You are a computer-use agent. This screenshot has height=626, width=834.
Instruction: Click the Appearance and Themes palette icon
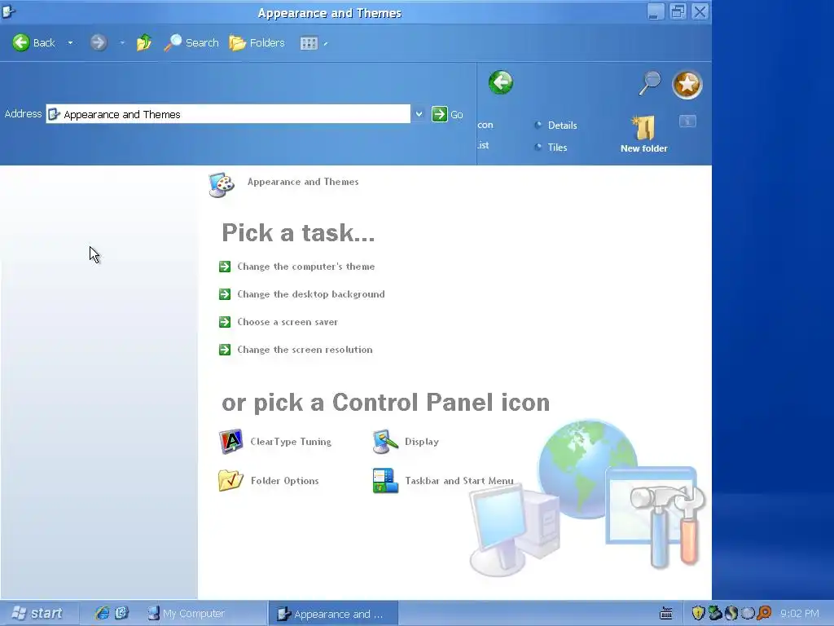[222, 185]
